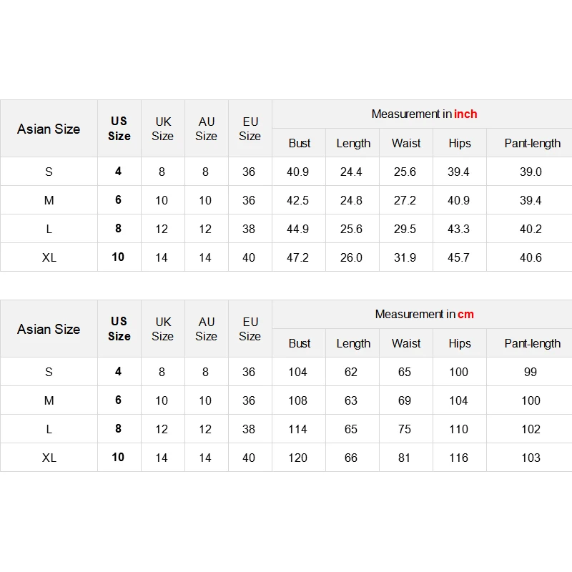Click the "Measurement in inch" header
Screen dimensions: 572x572
(424, 114)
